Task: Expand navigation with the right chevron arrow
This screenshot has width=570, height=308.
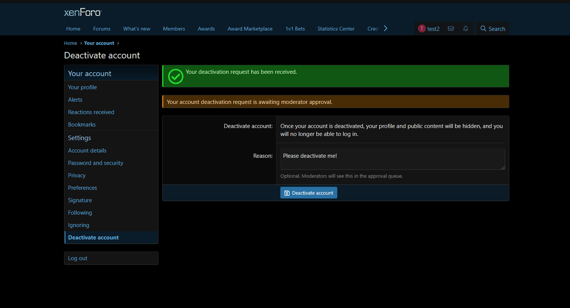Action: (386, 28)
